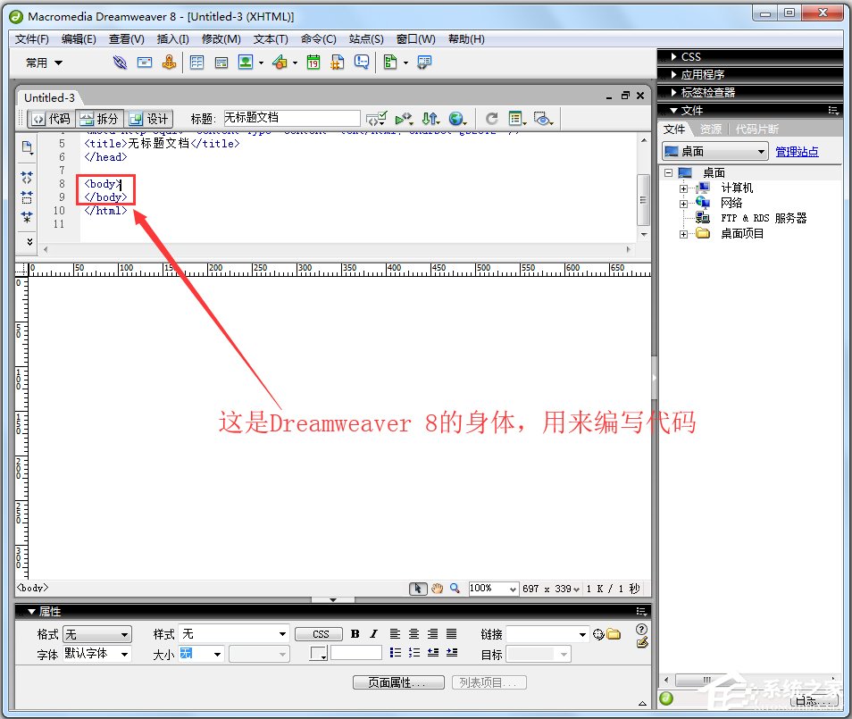Insert the current date
The width and height of the screenshot is (852, 719).
(x=313, y=63)
